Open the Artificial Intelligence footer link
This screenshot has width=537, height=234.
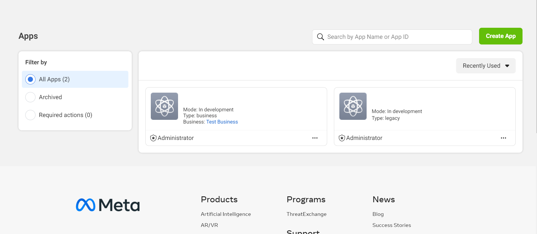coord(226,214)
